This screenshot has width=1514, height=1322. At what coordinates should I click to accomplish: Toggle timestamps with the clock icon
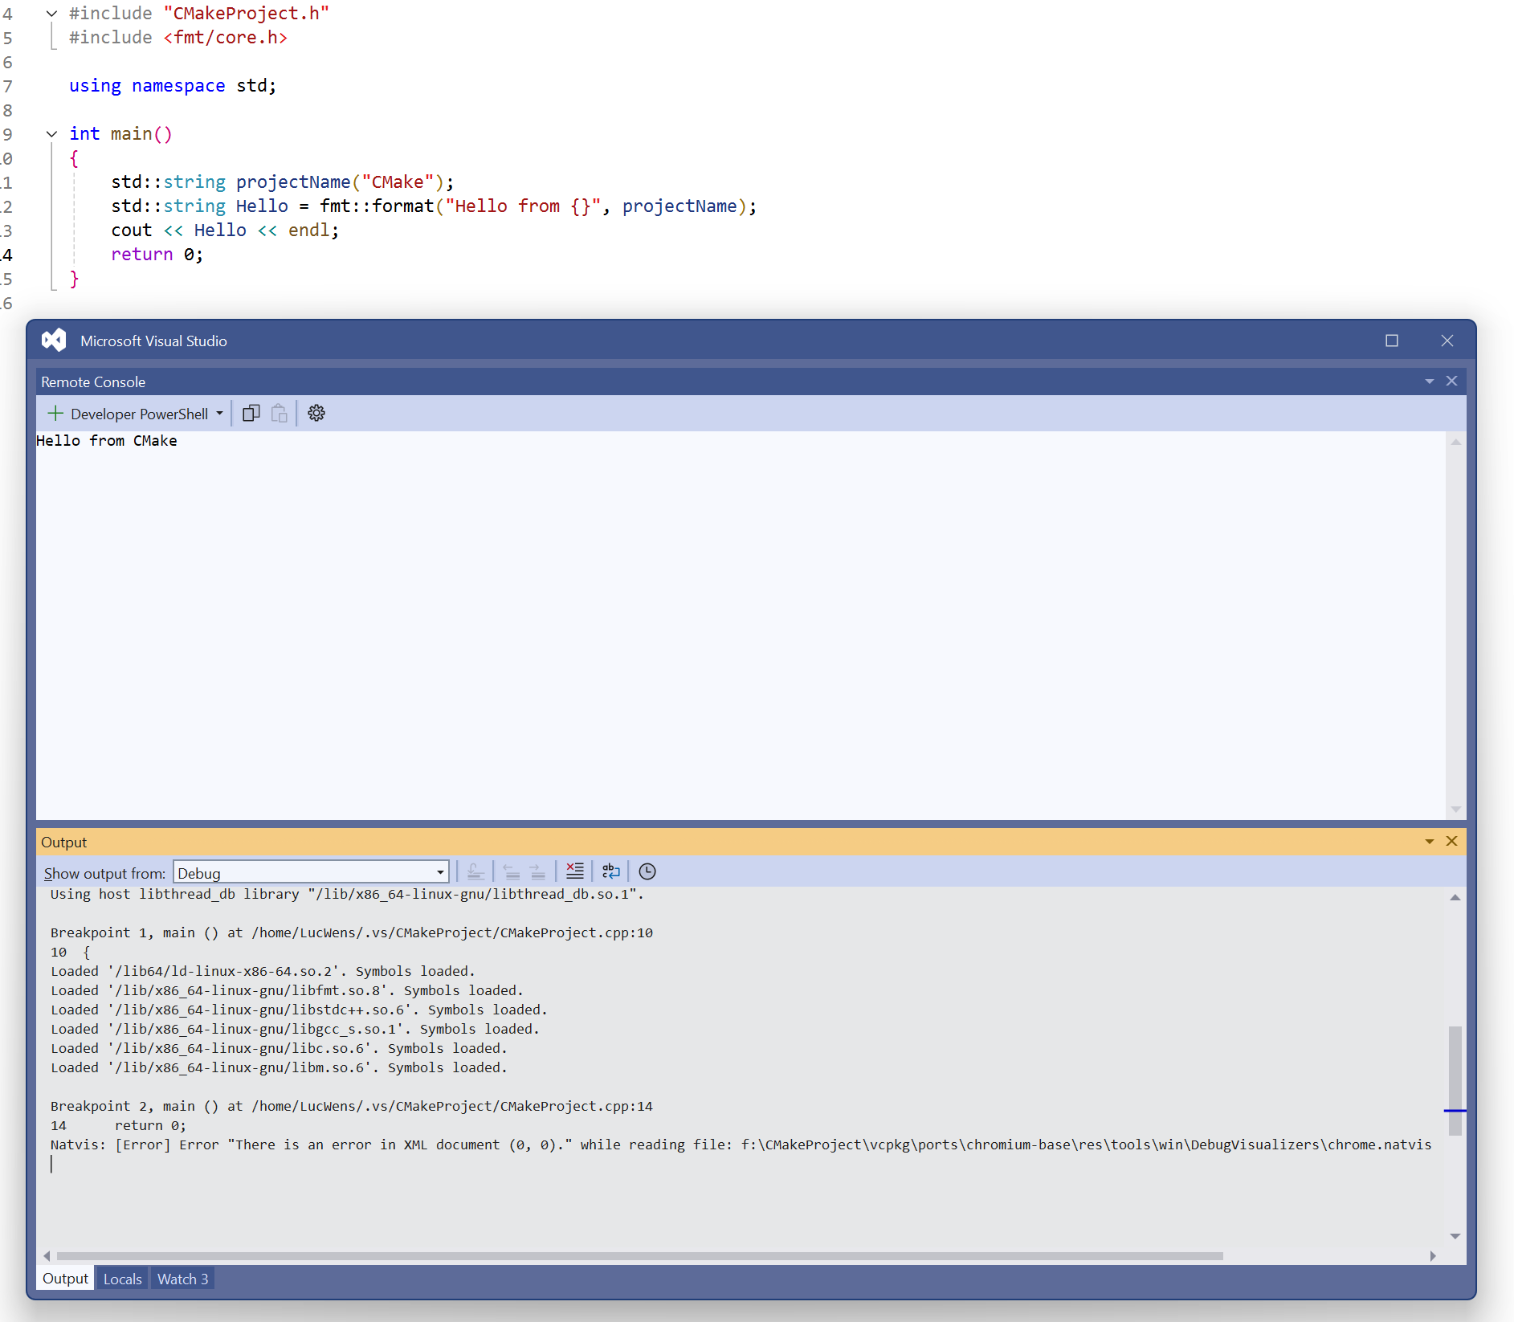(647, 871)
